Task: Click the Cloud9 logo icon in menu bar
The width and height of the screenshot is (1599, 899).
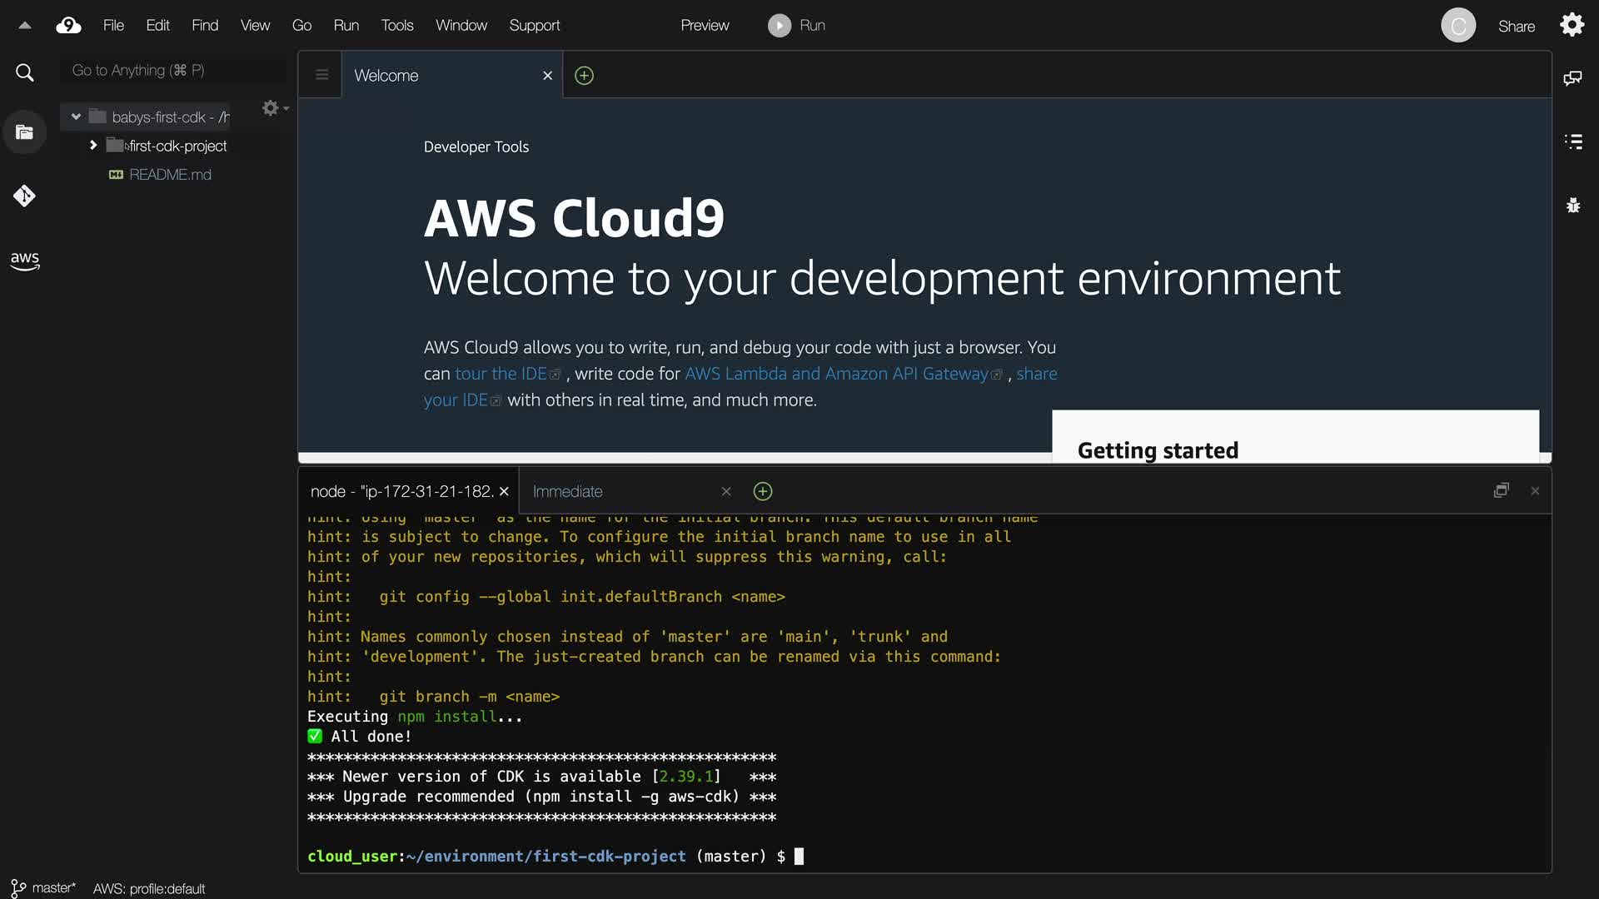Action: (x=68, y=25)
